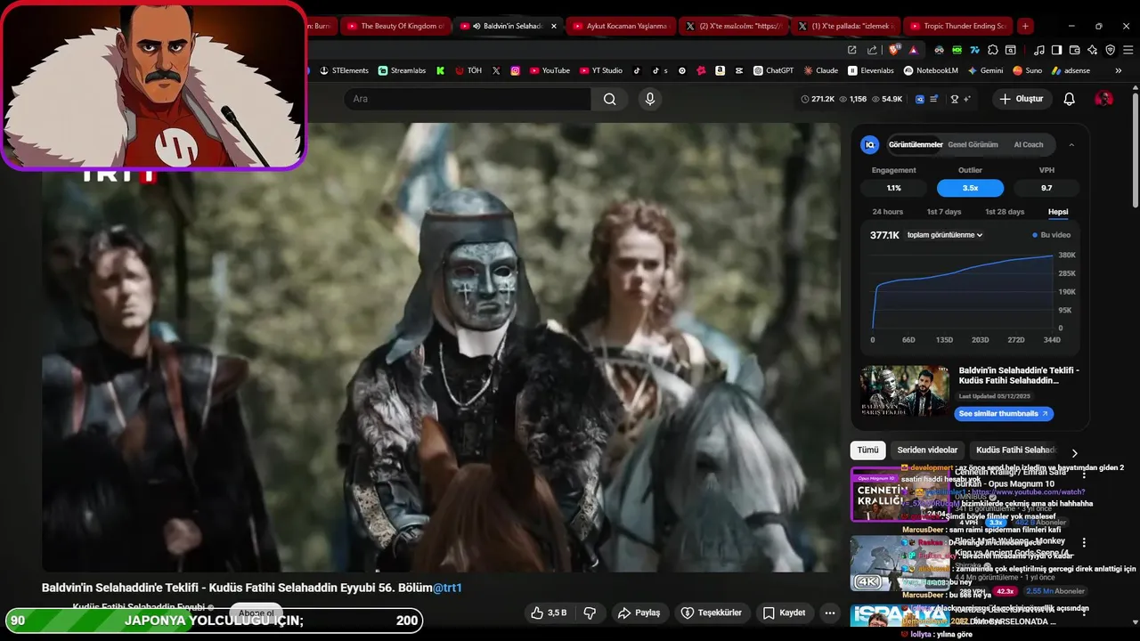Viewport: 1140px width, 641px height.
Task: Click the 'Ara' search input field
Action: tap(468, 99)
